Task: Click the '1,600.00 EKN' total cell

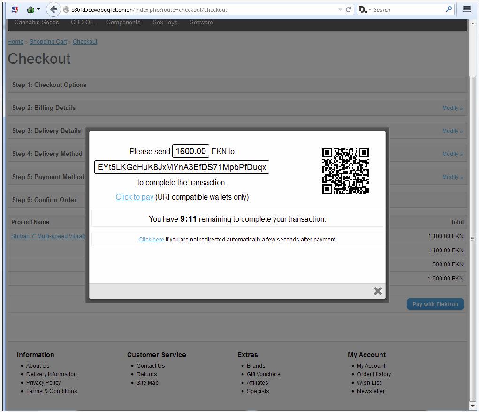Action: [x=445, y=278]
